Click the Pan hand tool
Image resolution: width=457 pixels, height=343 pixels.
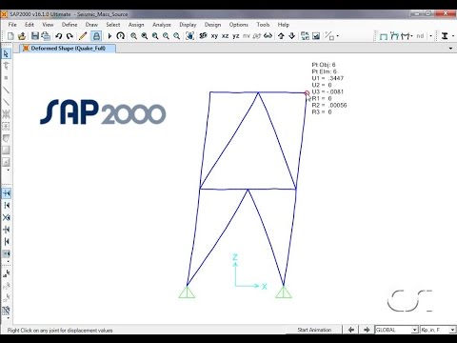coord(189,36)
